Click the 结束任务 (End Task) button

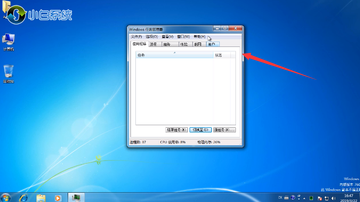point(177,130)
